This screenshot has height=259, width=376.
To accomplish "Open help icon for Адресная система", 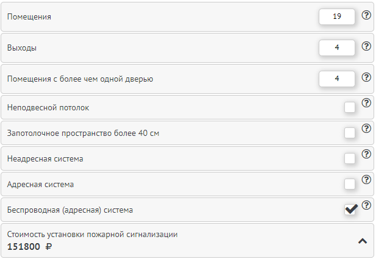I will click(x=366, y=179).
